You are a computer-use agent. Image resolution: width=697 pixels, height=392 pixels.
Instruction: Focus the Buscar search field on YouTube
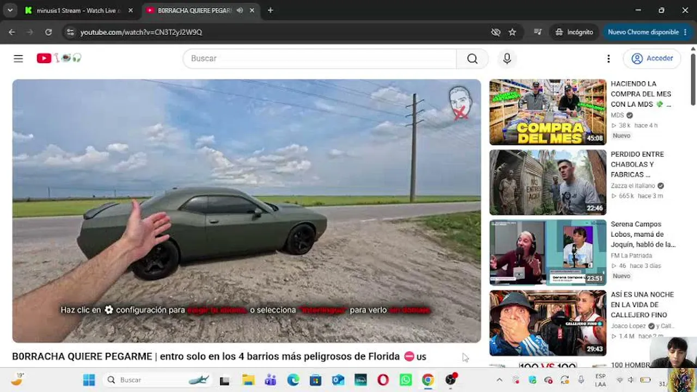(320, 58)
